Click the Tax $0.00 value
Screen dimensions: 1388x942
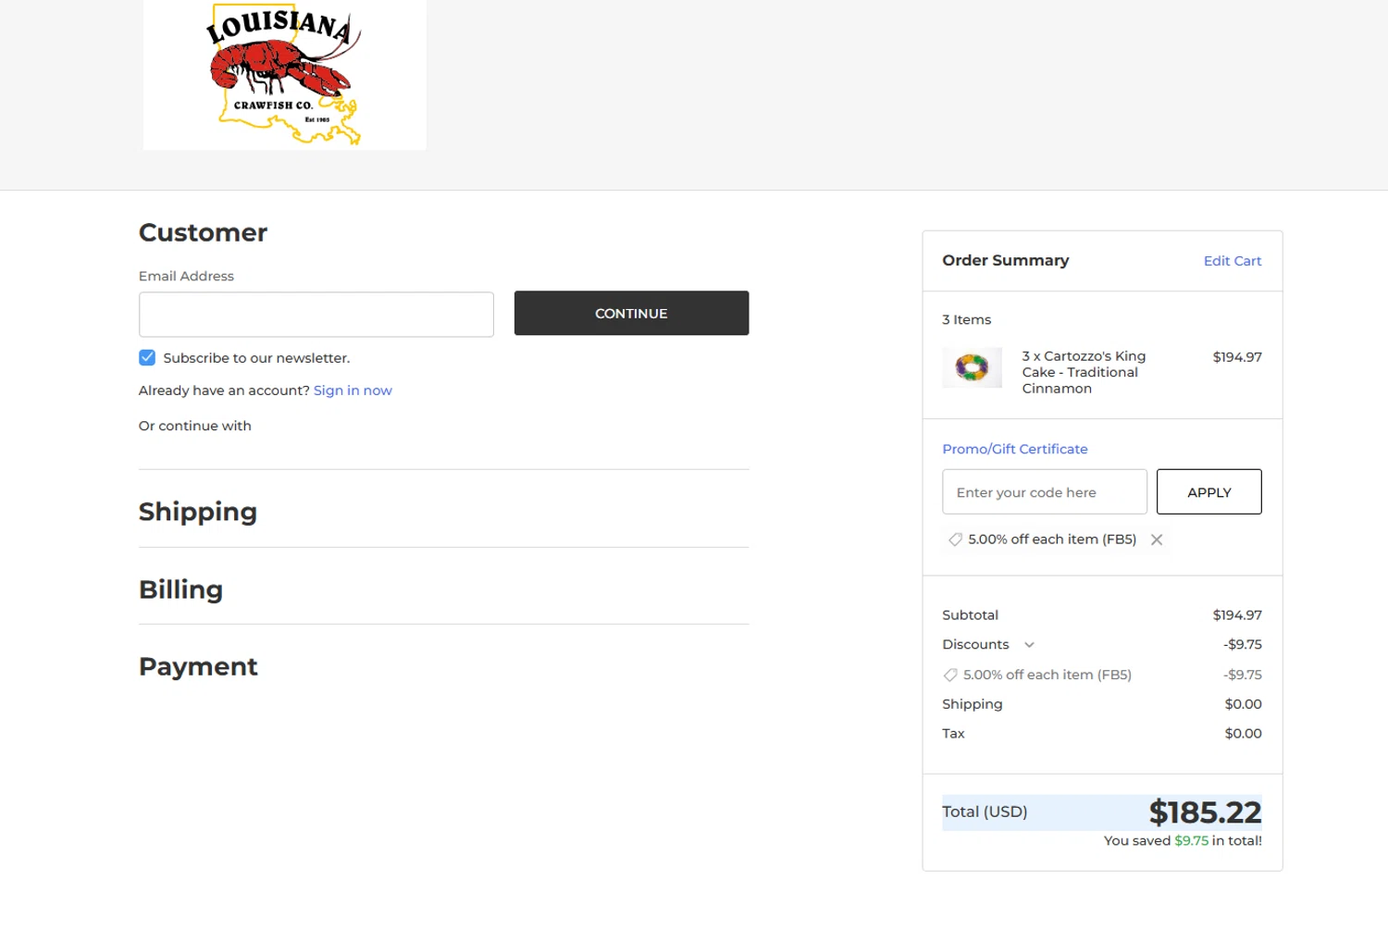pos(1243,734)
